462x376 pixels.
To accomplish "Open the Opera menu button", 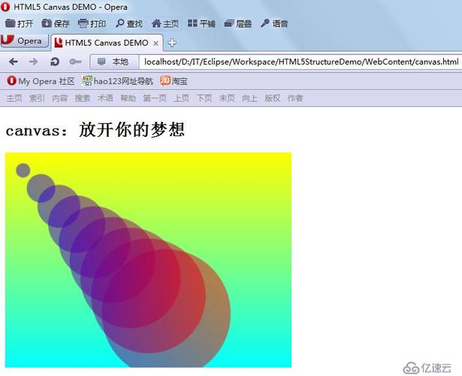I will [x=25, y=41].
